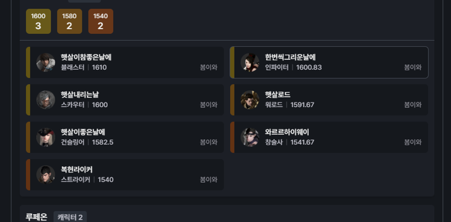Click the 캐릭터 2 count badge

coord(70,217)
